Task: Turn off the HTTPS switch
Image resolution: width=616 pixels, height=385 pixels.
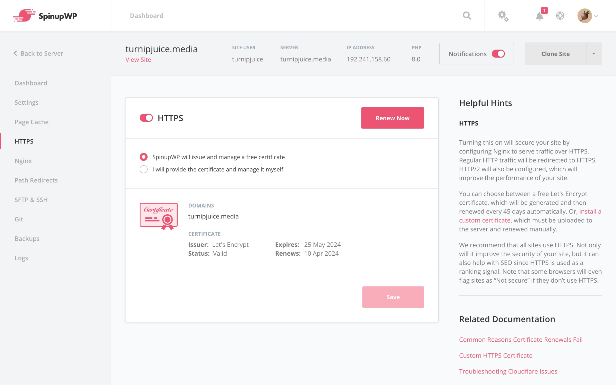Action: coord(146,118)
